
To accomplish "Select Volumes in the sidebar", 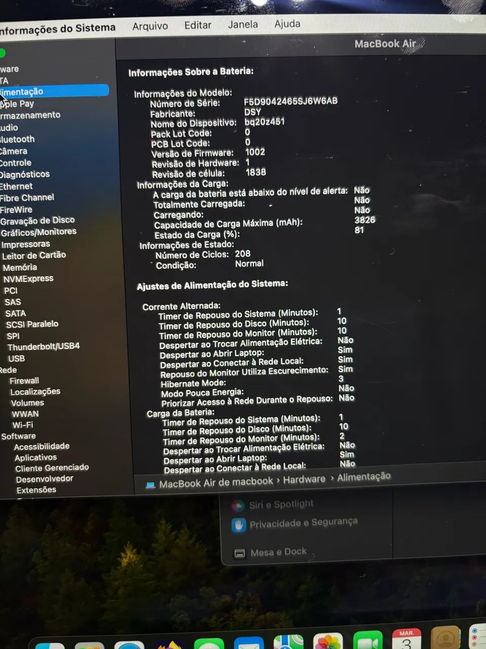I will pos(27,403).
